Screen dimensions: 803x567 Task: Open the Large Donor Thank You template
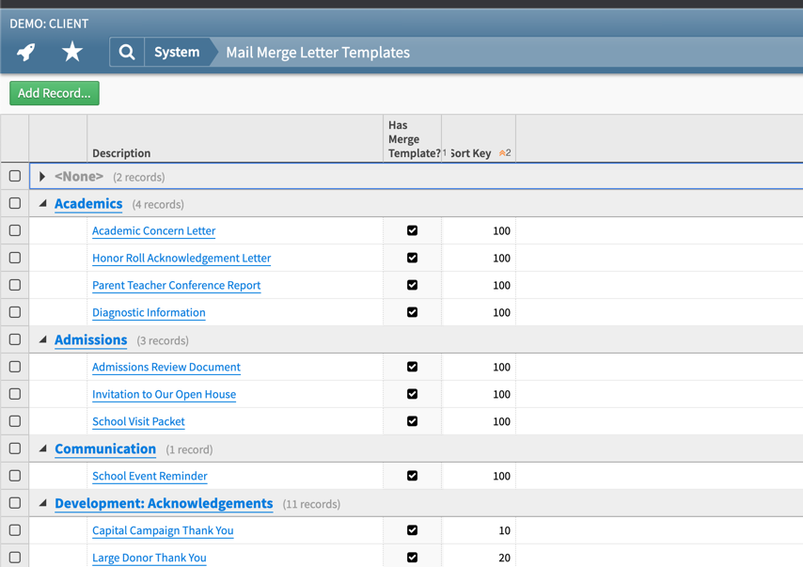click(149, 558)
